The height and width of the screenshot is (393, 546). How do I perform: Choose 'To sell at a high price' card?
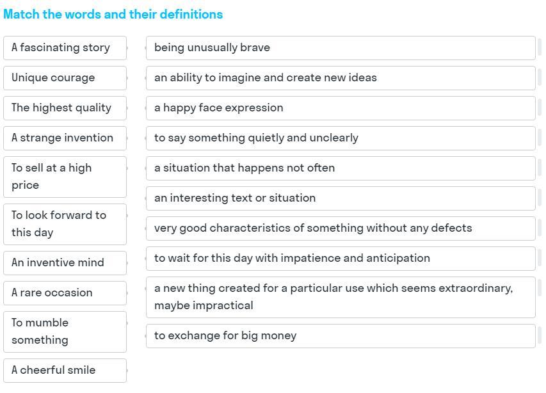pyautogui.click(x=65, y=177)
